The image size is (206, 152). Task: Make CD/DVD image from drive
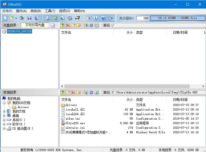48,18
